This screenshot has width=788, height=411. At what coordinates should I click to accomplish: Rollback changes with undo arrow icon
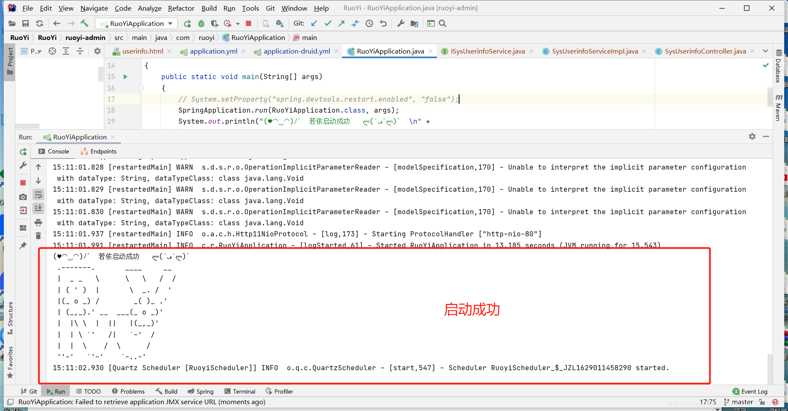pyautogui.click(x=383, y=23)
